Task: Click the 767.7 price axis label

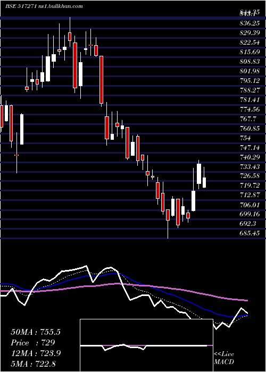Action: (x=248, y=119)
